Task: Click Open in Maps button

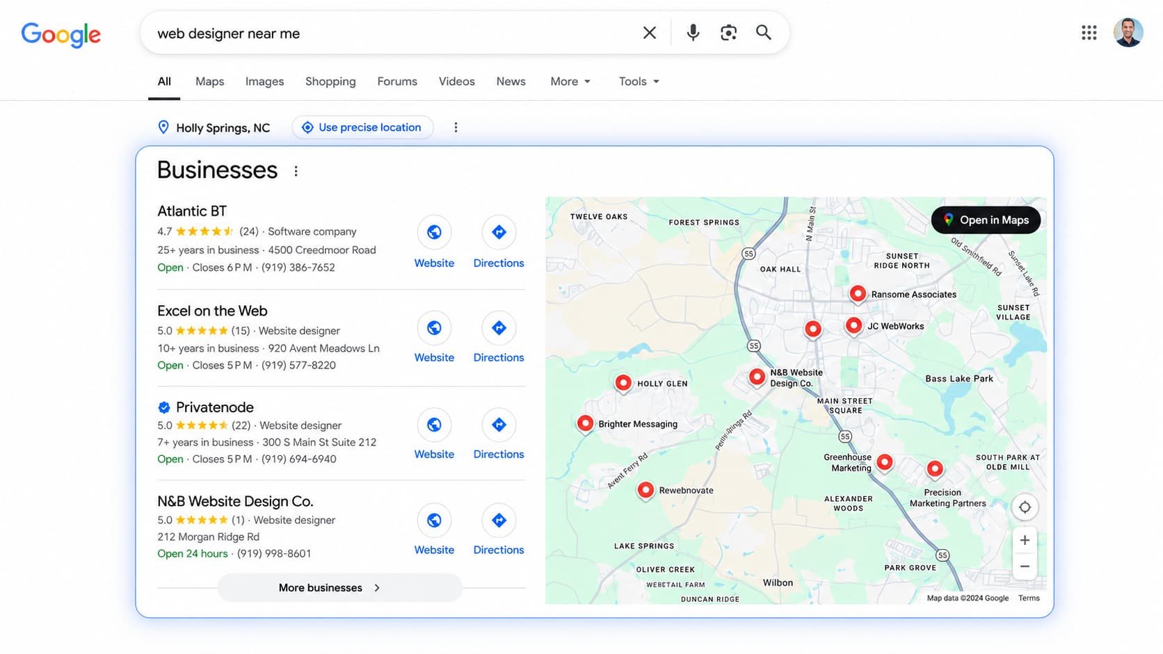Action: click(986, 220)
